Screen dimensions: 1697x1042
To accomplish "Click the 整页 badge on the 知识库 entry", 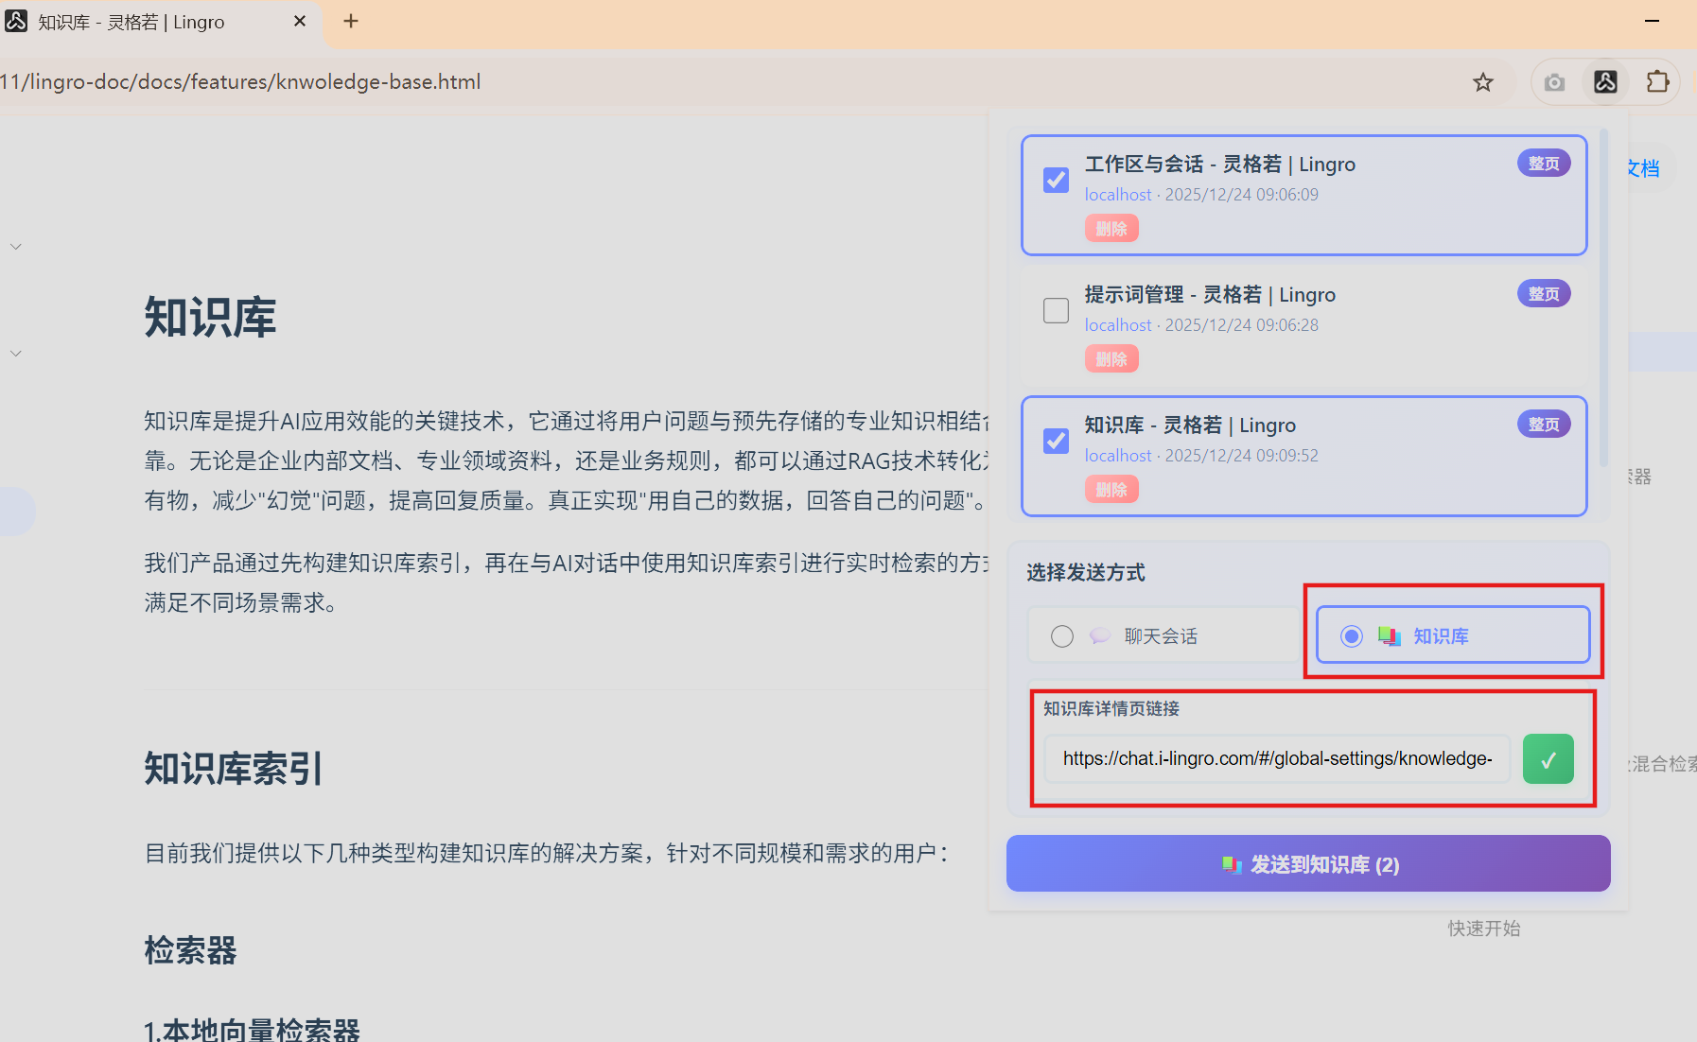I will pos(1543,424).
